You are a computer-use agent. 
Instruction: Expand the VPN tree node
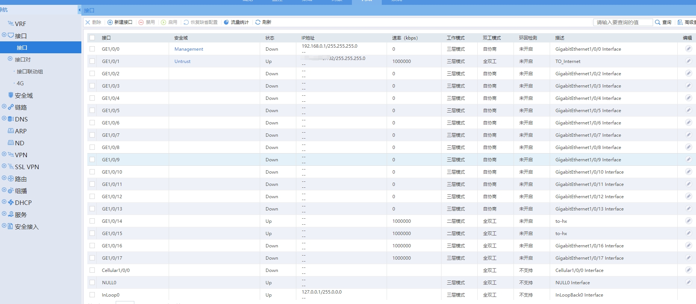(x=4, y=154)
